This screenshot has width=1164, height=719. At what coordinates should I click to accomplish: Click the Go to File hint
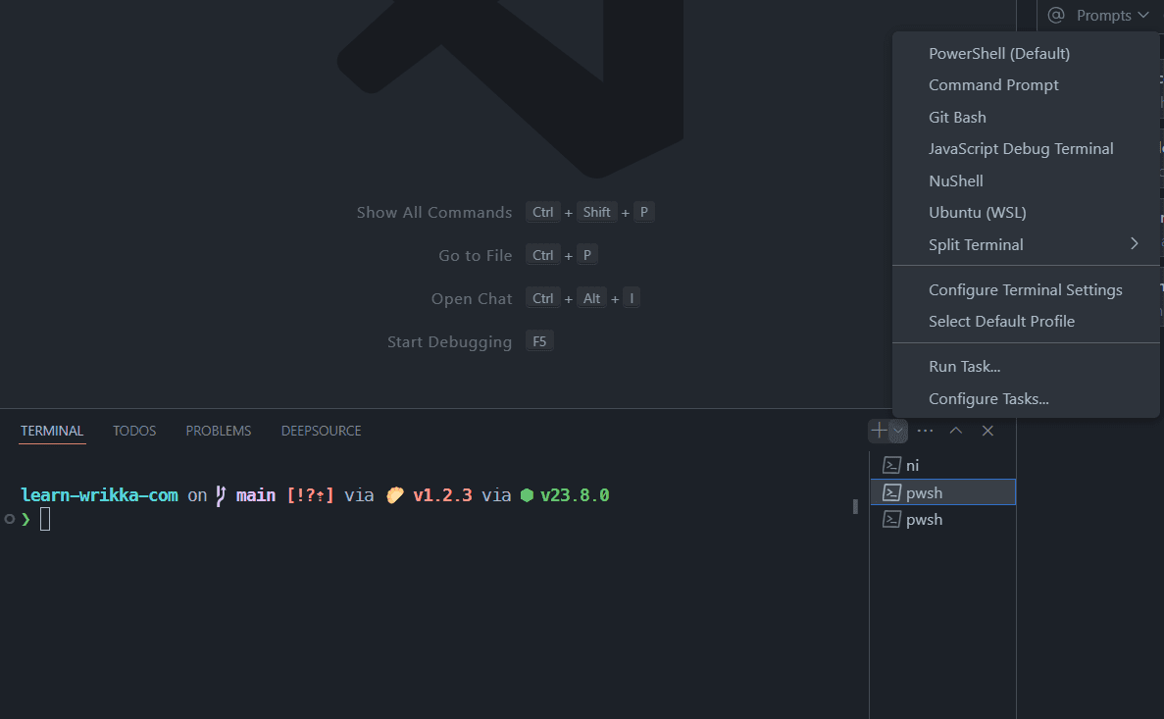coord(475,255)
